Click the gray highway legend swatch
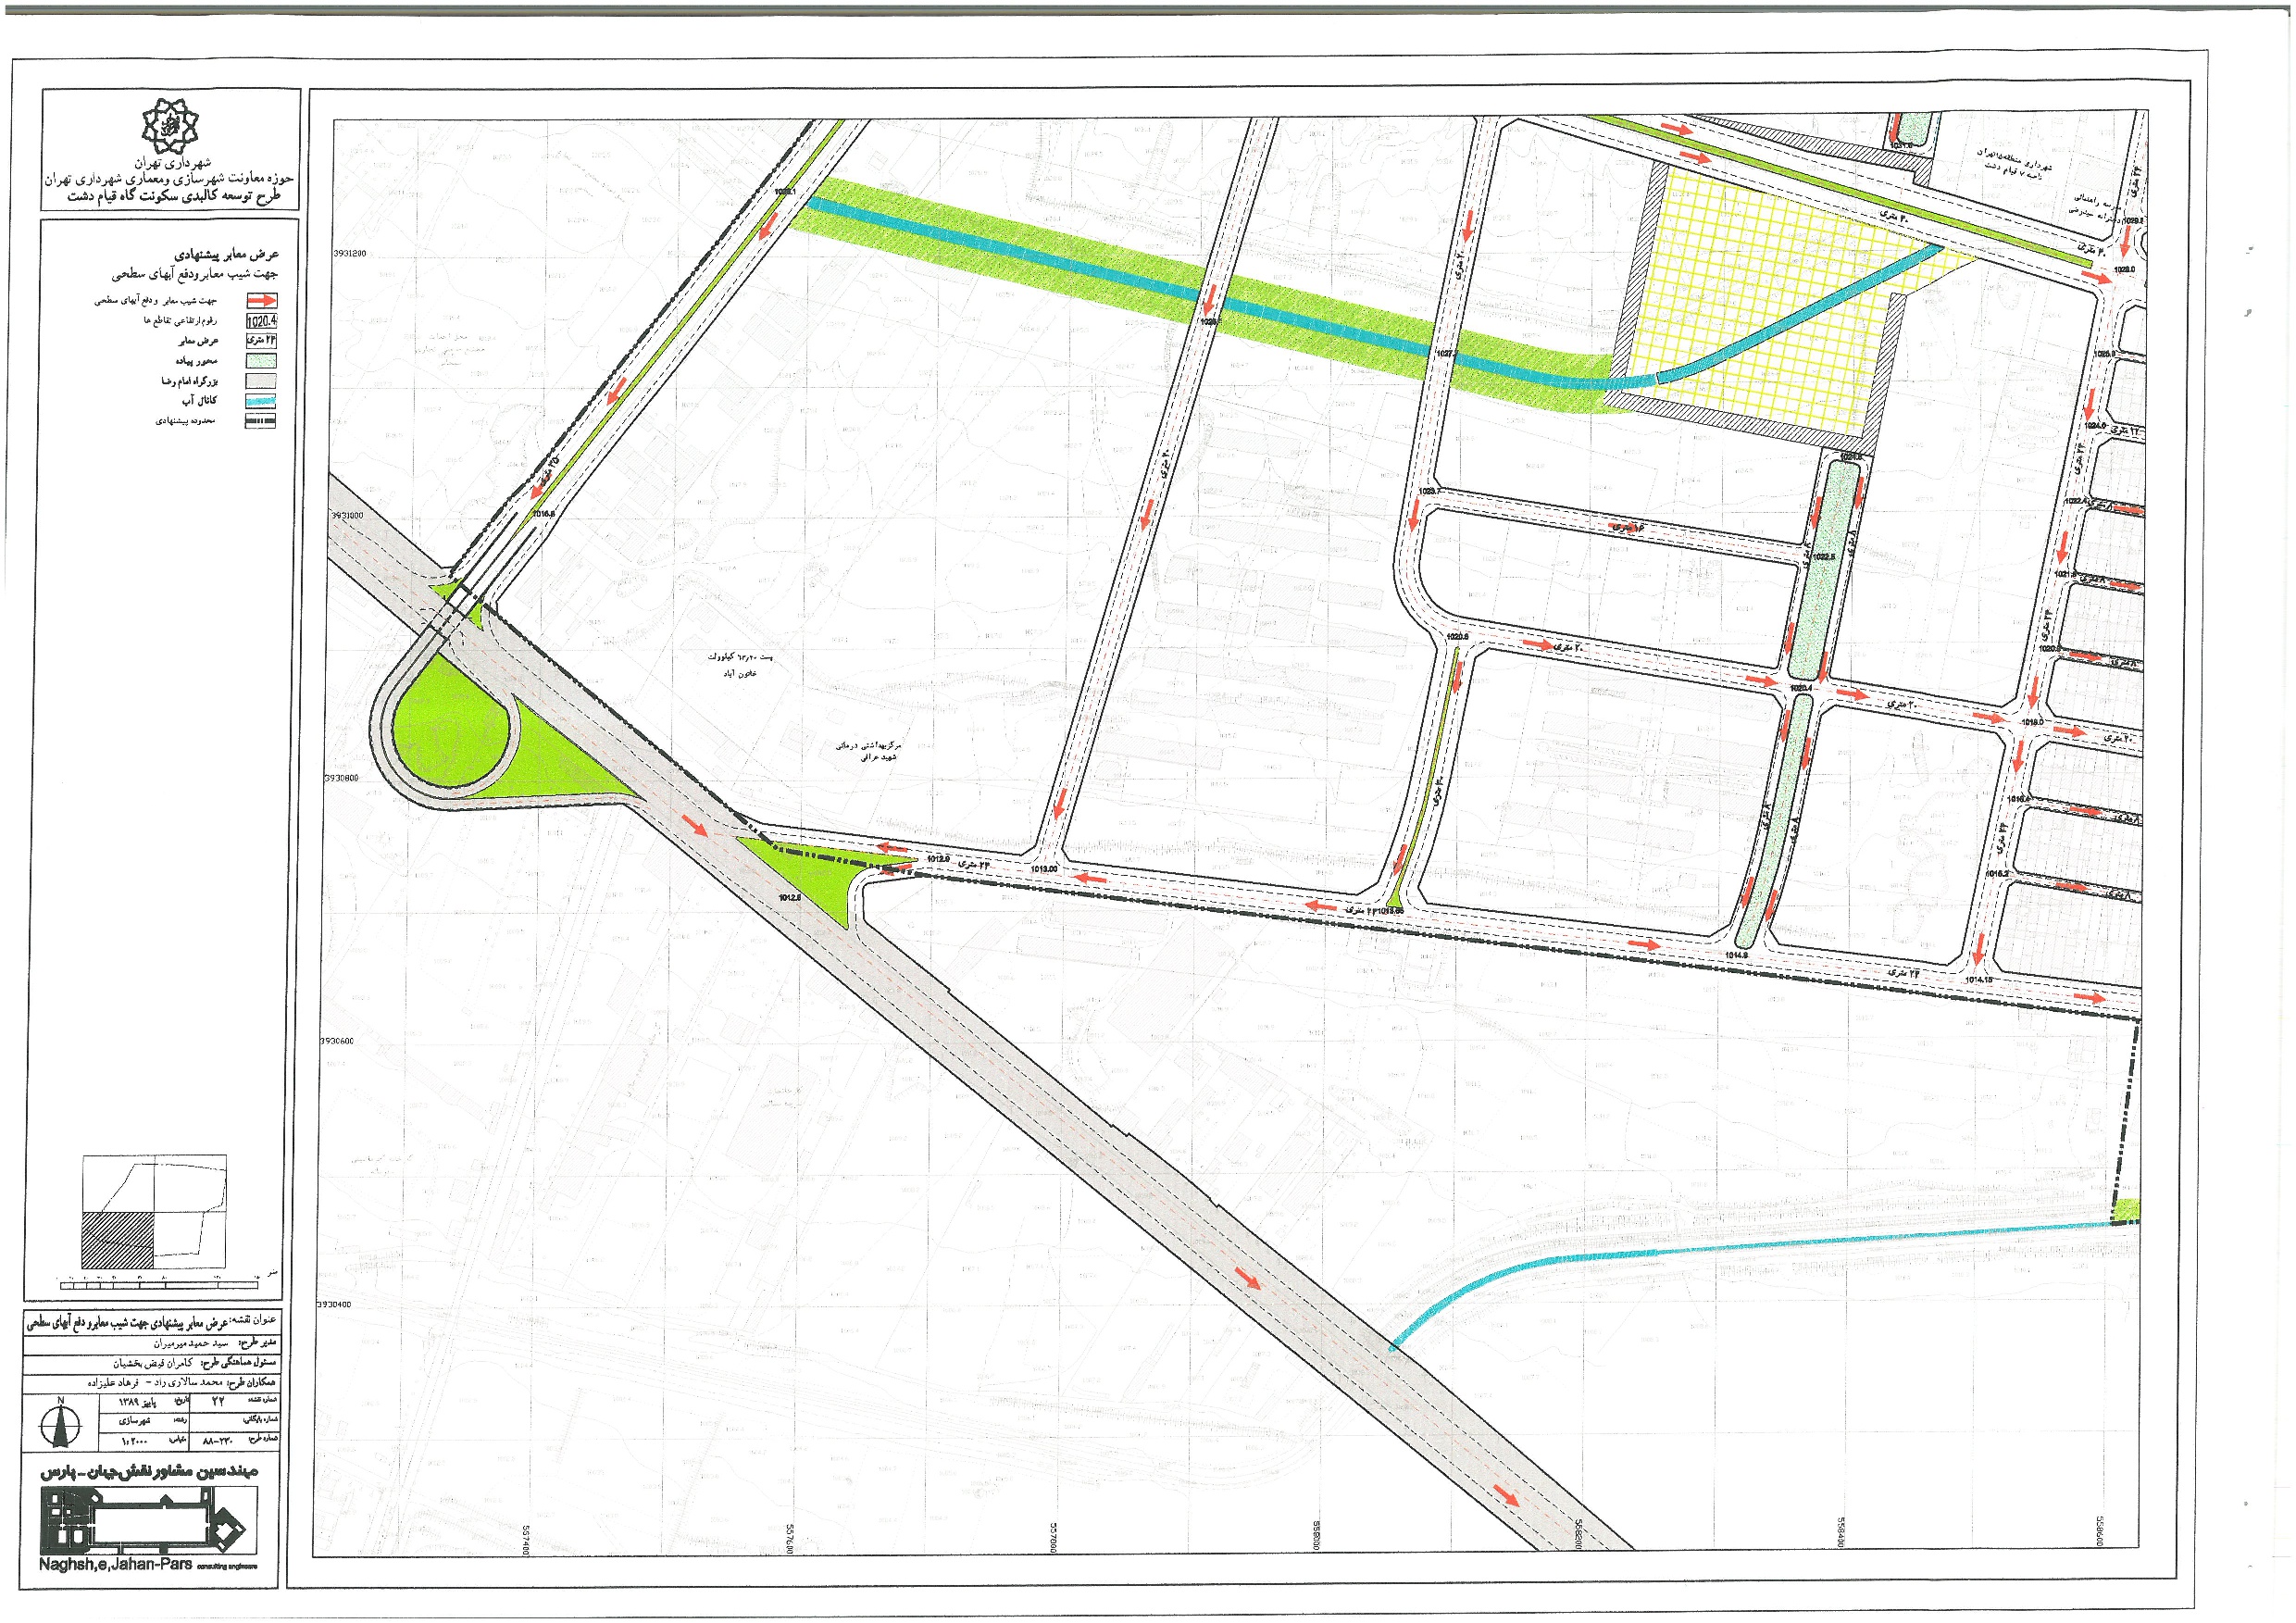The image size is (2296, 1623). pyautogui.click(x=261, y=381)
